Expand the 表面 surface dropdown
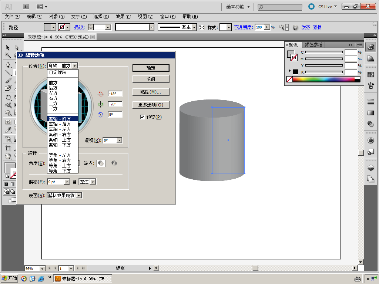Image resolution: width=379 pixels, height=284 pixels. (78, 195)
